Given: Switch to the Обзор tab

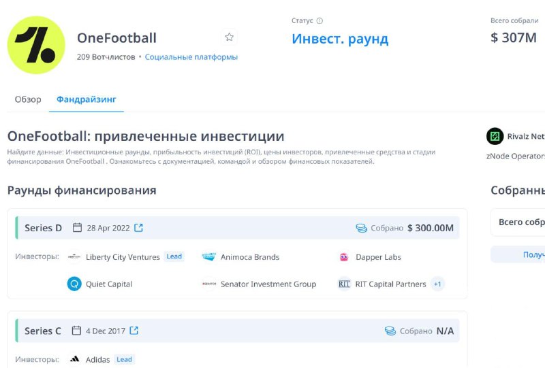Looking at the screenshot, I should click(x=28, y=99).
